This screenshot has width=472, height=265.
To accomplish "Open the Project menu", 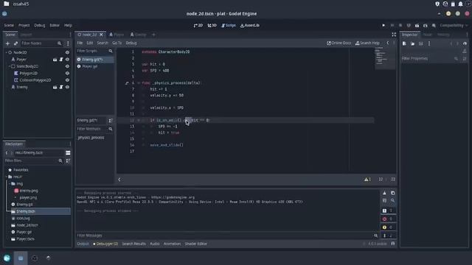I will point(24,26).
